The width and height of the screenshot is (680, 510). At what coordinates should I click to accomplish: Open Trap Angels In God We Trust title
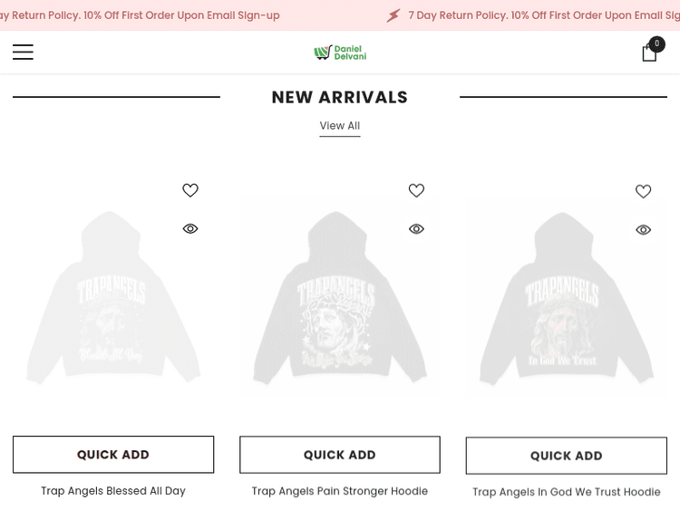point(567,492)
